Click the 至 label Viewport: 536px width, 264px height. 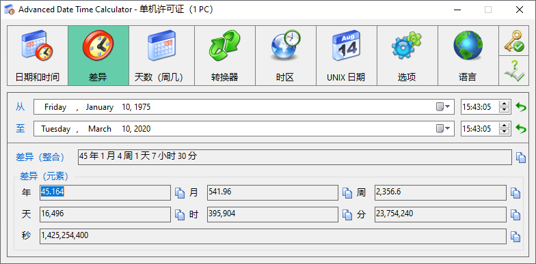pos(21,128)
